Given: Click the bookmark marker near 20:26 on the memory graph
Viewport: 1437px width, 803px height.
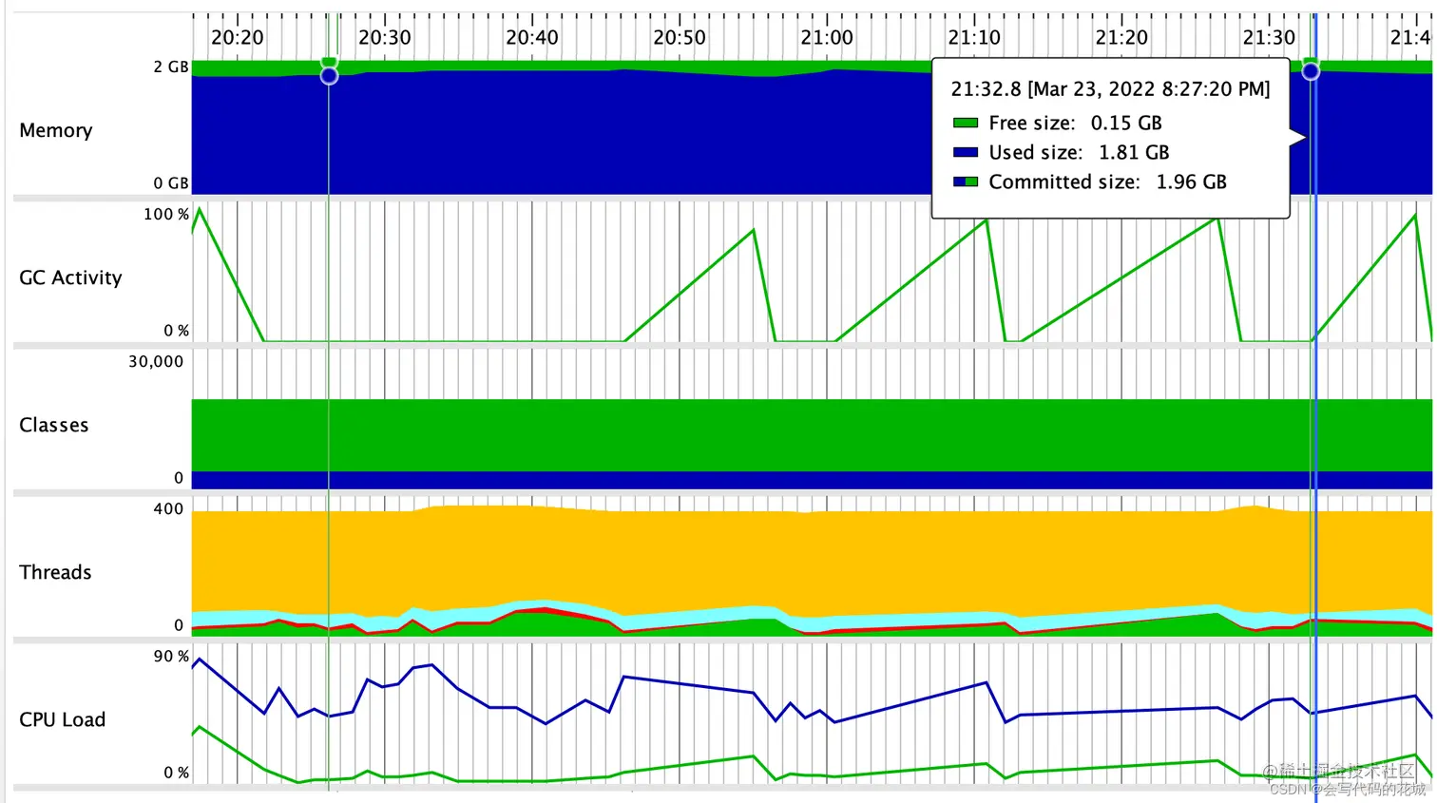Looking at the screenshot, I should [329, 75].
